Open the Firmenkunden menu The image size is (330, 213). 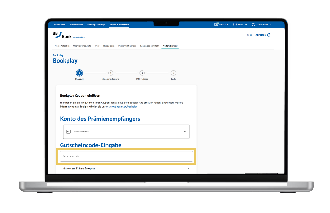(76, 25)
